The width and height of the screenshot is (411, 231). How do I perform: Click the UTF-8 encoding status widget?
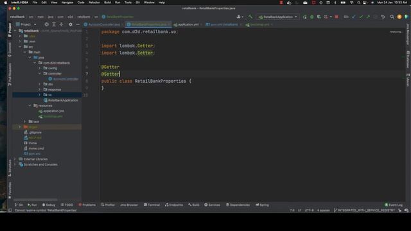click(309, 210)
